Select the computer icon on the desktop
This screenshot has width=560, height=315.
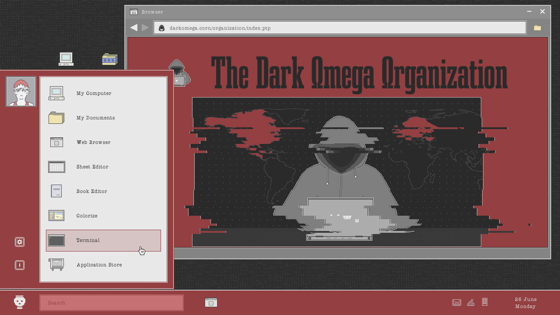pyautogui.click(x=66, y=59)
